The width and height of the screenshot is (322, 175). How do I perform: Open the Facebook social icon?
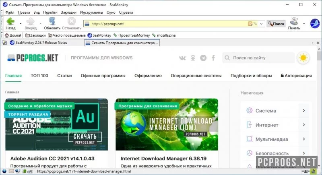[213, 58]
